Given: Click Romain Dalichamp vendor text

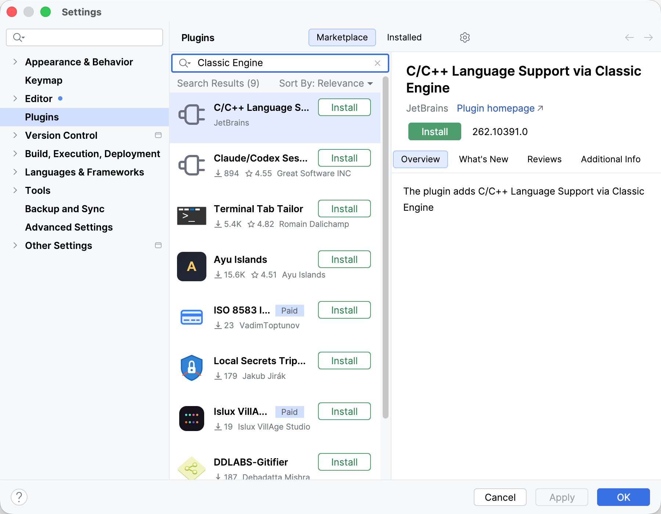Looking at the screenshot, I should click(314, 224).
